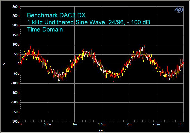190x133 pixels.
Task: Select the 2.5m time axis tick label
Action: (156, 124)
